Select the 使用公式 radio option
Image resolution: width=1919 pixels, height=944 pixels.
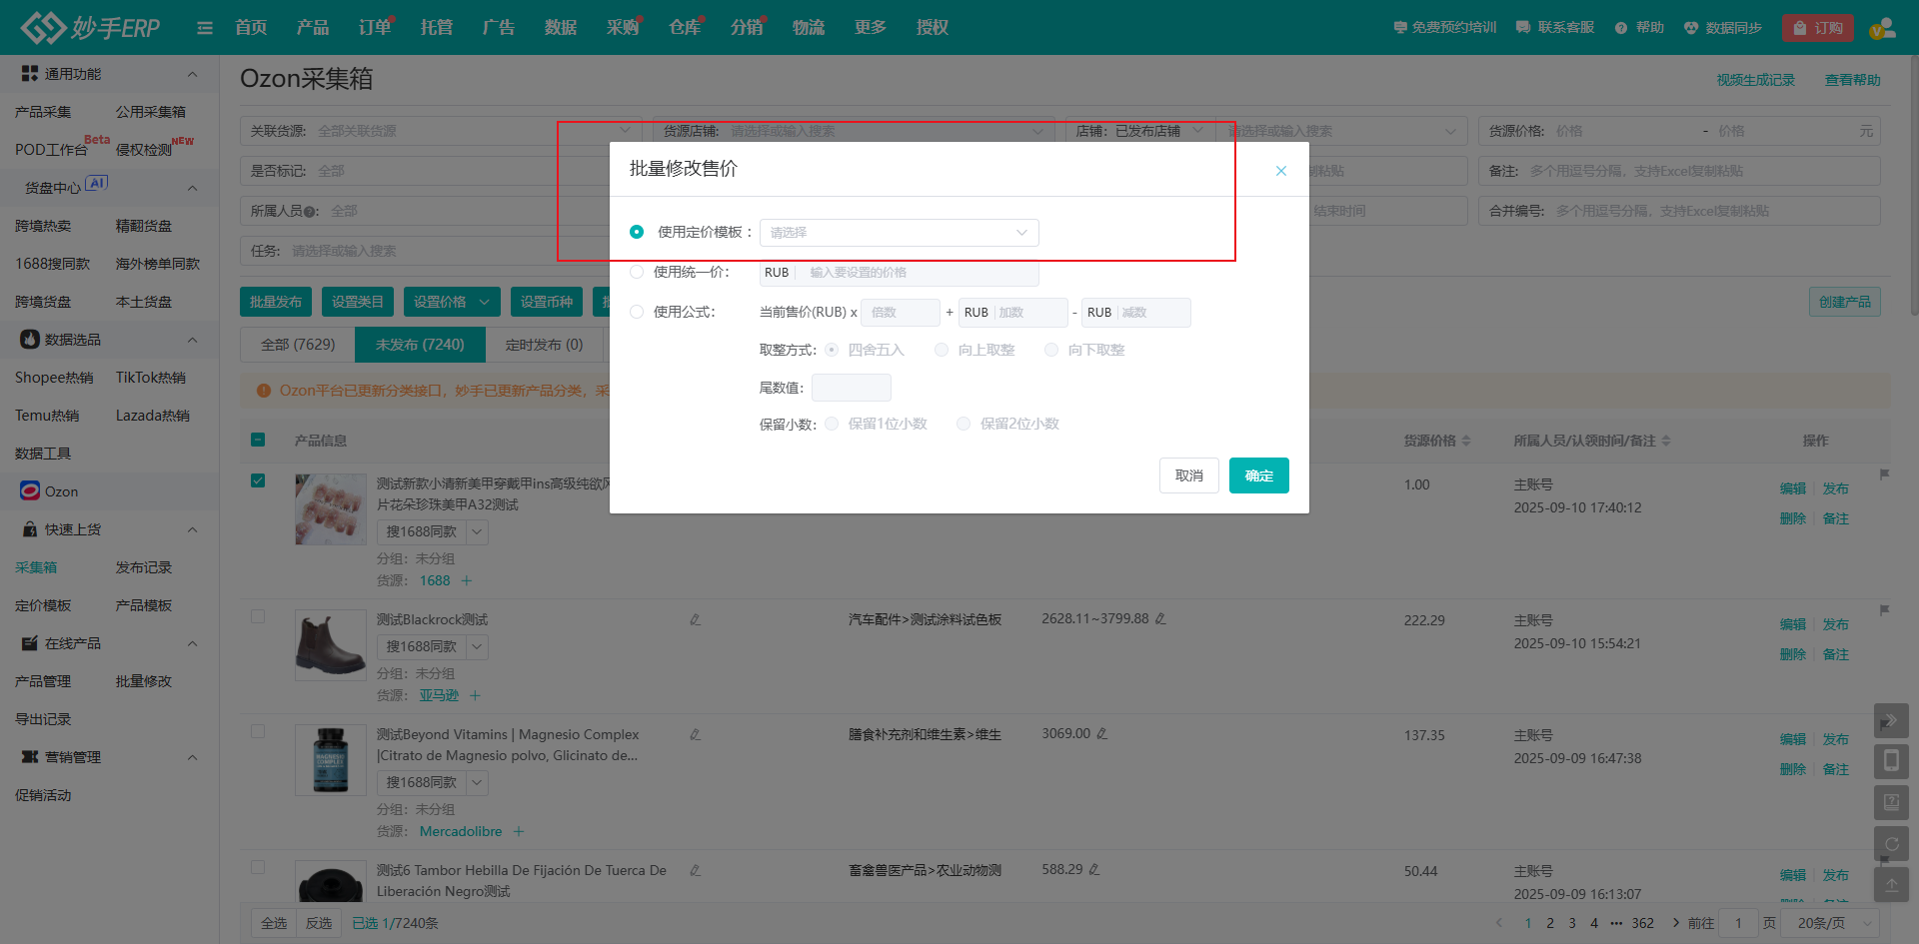pos(637,312)
